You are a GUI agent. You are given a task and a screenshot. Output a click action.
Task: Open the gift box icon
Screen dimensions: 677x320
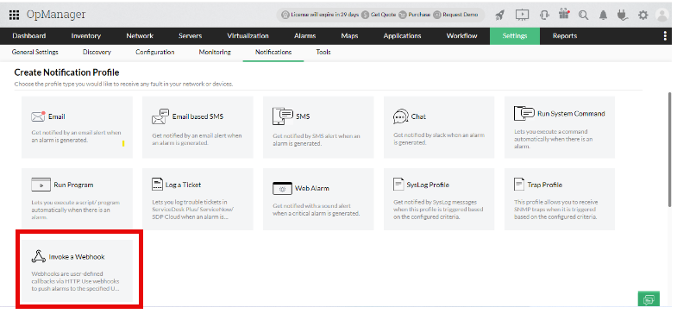click(564, 15)
